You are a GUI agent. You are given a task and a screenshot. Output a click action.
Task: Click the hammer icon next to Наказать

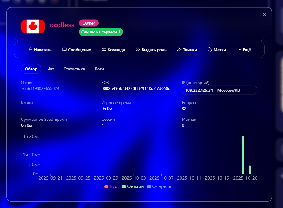click(30, 50)
